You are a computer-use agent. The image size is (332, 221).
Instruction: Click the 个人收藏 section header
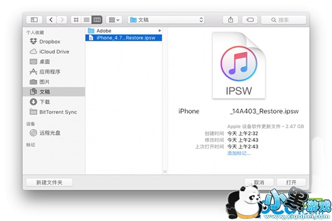tap(35, 33)
